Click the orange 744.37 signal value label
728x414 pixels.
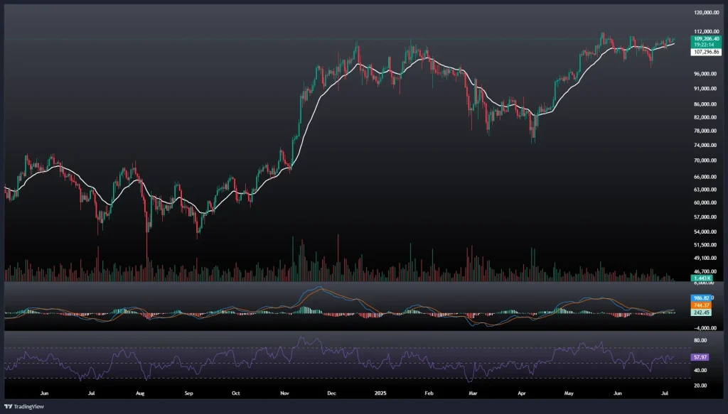(702, 305)
